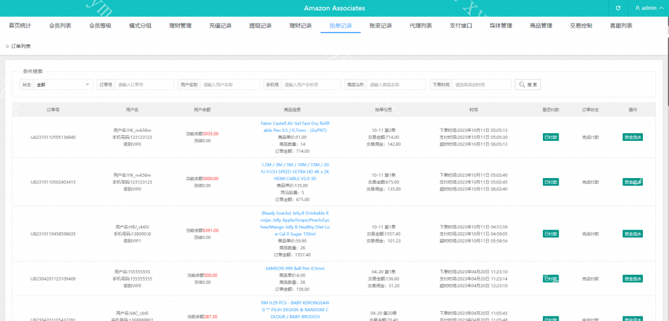Open the HIGH SPEED ULTRA HD HDMI CABLE link
The width and height of the screenshot is (669, 321).
point(295,172)
